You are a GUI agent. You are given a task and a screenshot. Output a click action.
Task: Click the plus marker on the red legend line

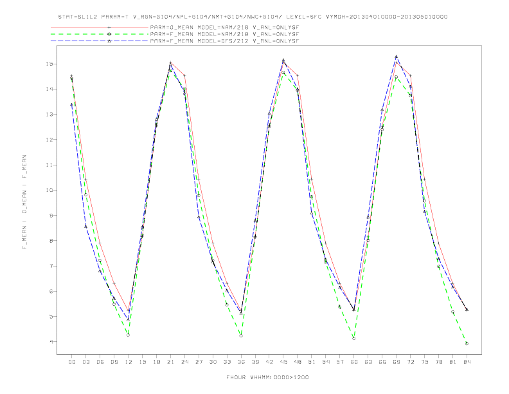109,27
